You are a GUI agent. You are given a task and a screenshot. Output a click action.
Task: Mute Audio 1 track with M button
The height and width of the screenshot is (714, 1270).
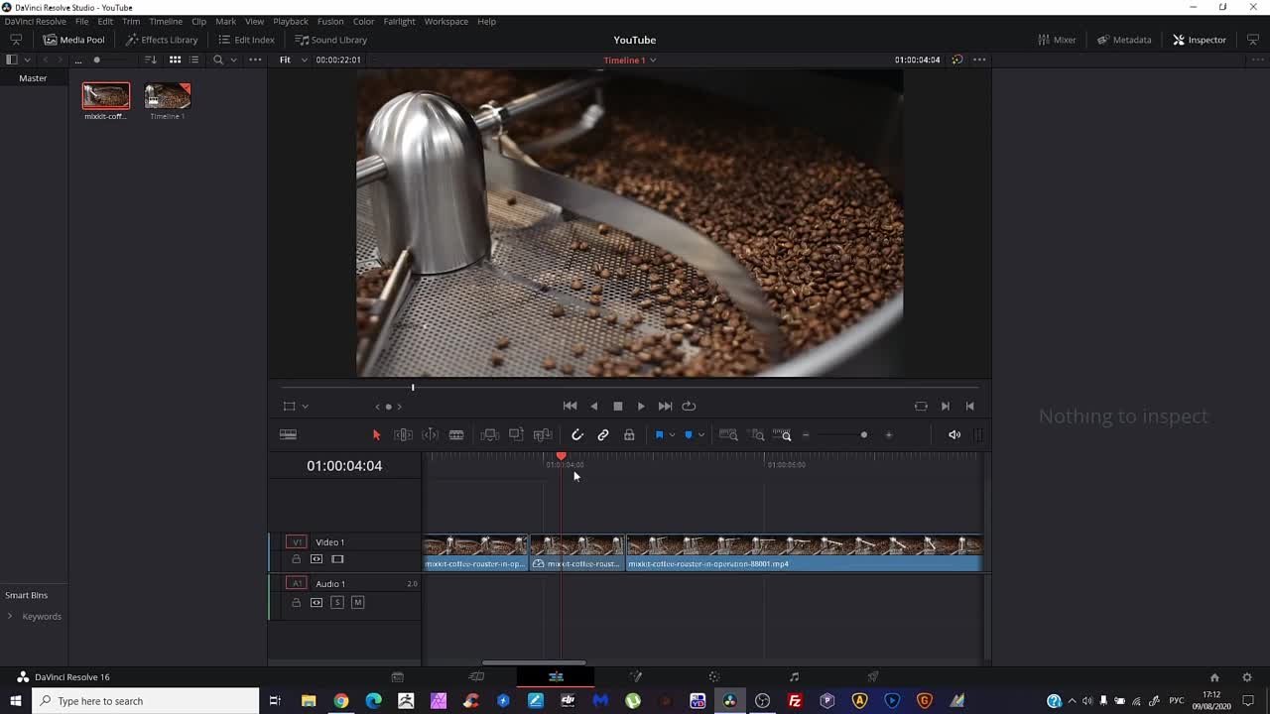[358, 603]
